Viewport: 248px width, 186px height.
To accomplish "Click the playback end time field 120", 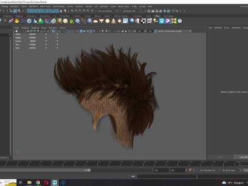I will (x=161, y=170).
